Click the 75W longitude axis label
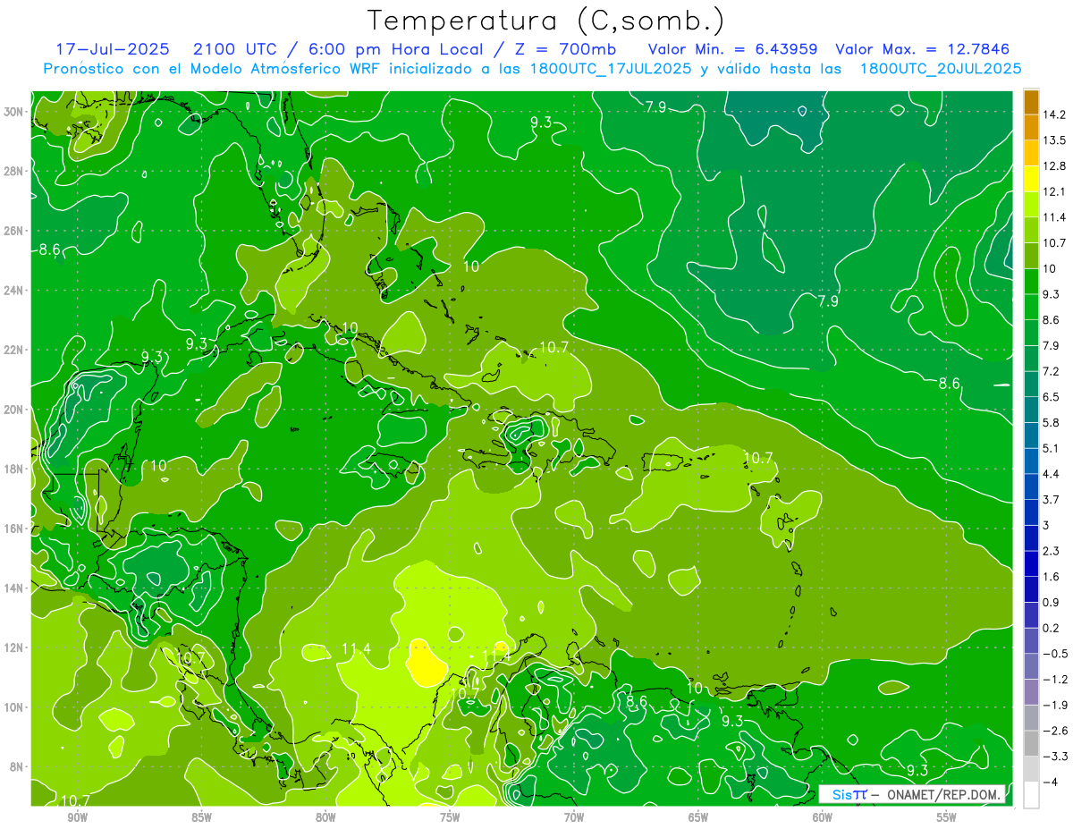 coord(450,817)
